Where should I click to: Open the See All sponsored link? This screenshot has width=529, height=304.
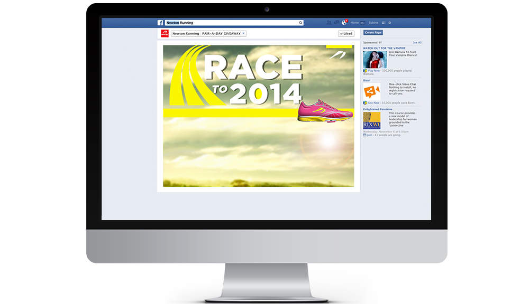(x=417, y=42)
